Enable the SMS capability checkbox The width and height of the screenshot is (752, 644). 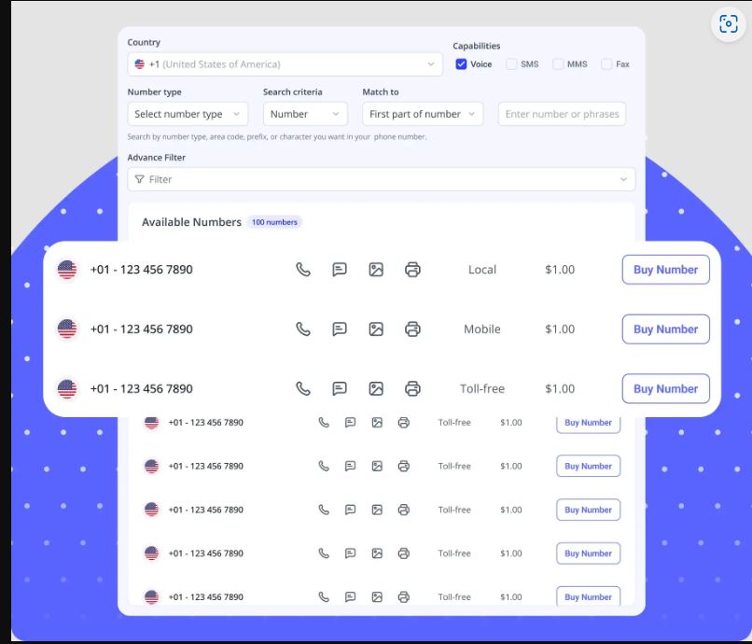[x=511, y=64]
